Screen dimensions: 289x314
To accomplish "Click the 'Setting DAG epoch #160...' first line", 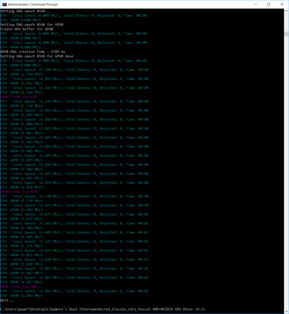I will click(26, 11).
